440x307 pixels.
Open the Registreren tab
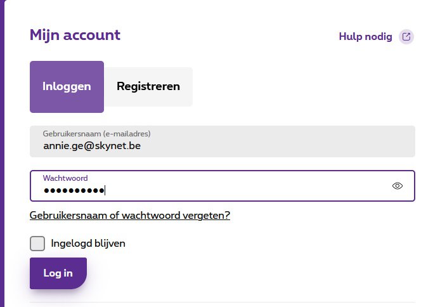coord(148,87)
